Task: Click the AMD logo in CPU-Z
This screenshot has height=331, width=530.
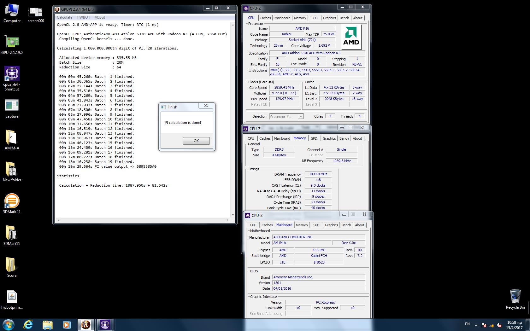Action: point(351,36)
